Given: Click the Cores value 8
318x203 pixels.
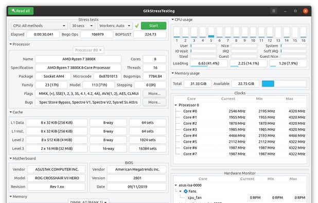Looking at the screenshot, I should coord(154,59).
